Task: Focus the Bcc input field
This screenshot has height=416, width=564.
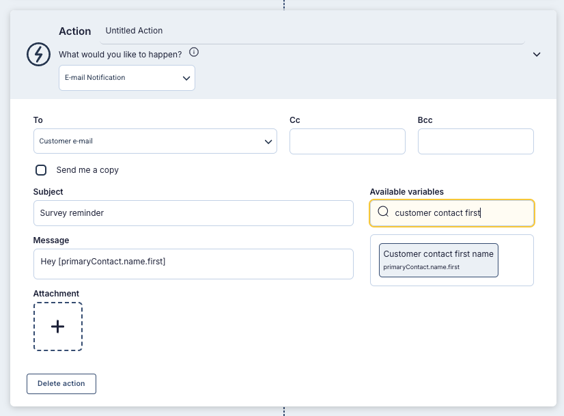Action: 475,141
